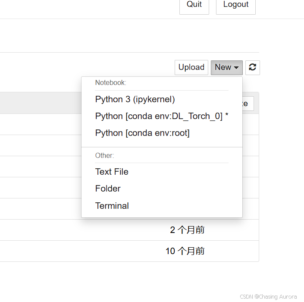The image size is (304, 302).
Task: Click the divider line above 'Other:'
Action: pos(162,147)
